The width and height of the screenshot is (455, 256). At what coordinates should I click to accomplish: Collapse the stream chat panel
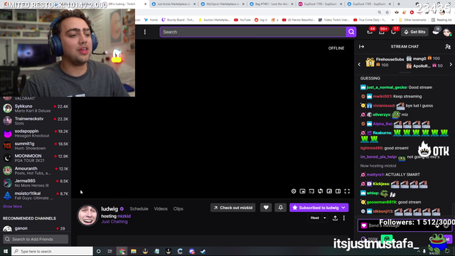tap(362, 46)
